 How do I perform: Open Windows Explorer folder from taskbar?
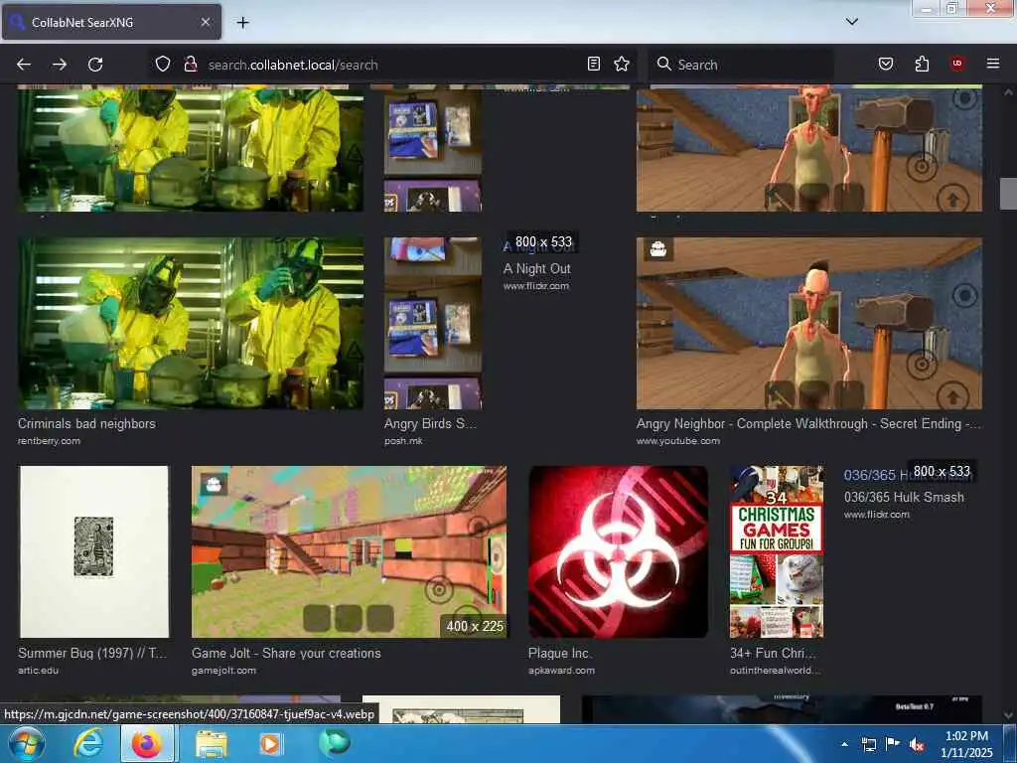coord(212,743)
